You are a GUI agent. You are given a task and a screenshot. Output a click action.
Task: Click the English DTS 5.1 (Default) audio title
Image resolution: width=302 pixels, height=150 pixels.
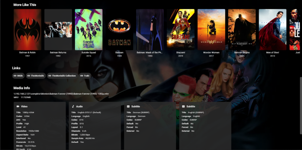(89, 112)
